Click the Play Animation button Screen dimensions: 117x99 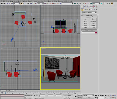pyautogui.click(x=101, y=96)
